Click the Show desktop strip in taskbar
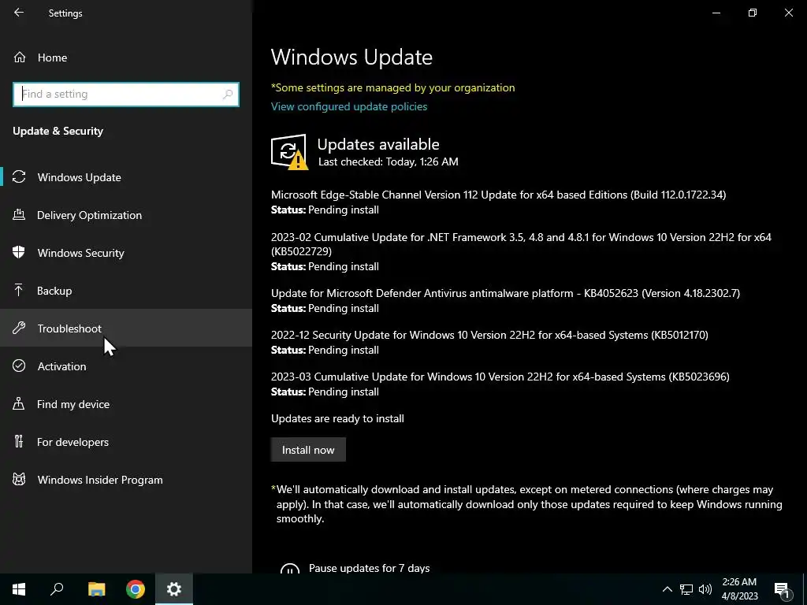The image size is (807, 605). [805, 589]
